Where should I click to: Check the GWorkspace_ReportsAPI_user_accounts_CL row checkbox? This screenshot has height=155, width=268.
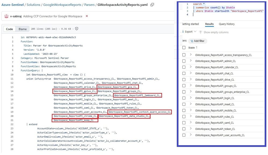click(184, 135)
